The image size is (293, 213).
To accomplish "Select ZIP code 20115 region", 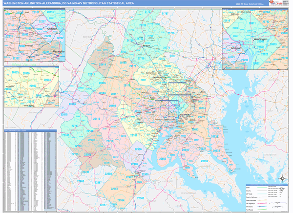I will tap(97, 119).
